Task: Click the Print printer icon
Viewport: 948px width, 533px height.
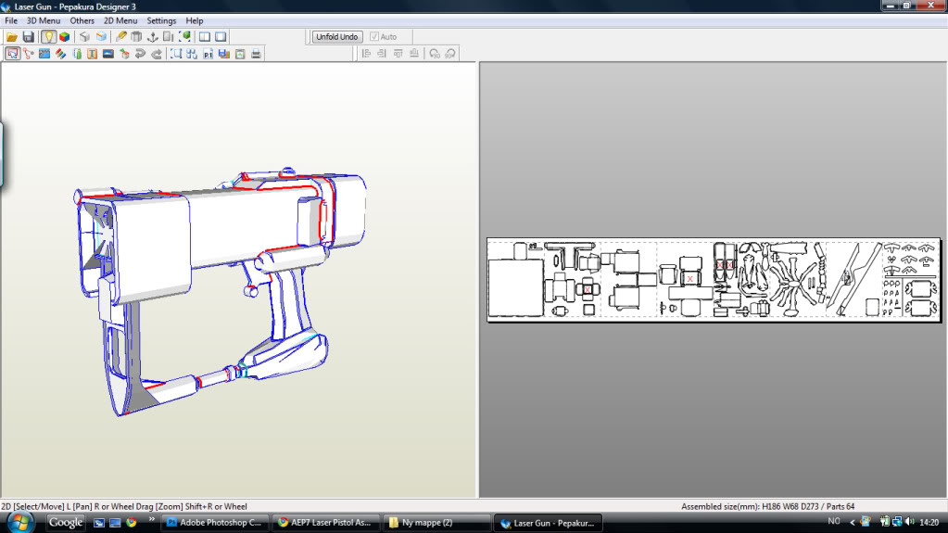Action: coord(256,54)
